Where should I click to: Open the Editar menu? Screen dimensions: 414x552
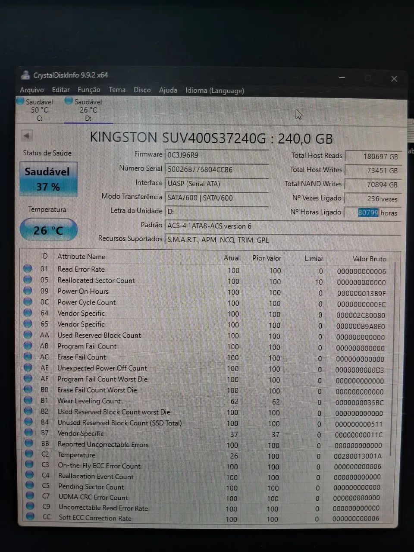pos(61,90)
